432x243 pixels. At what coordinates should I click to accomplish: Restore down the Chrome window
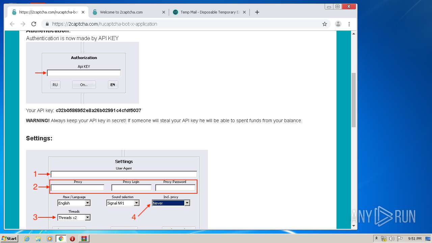(337, 6)
